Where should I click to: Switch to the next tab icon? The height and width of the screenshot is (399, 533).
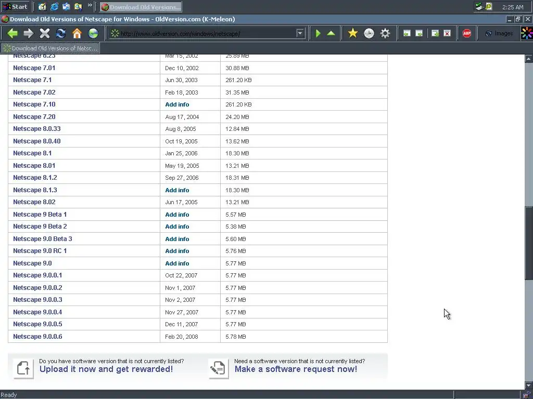(419, 33)
